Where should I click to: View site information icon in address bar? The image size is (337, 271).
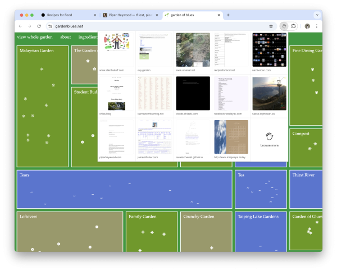pyautogui.click(x=50, y=26)
